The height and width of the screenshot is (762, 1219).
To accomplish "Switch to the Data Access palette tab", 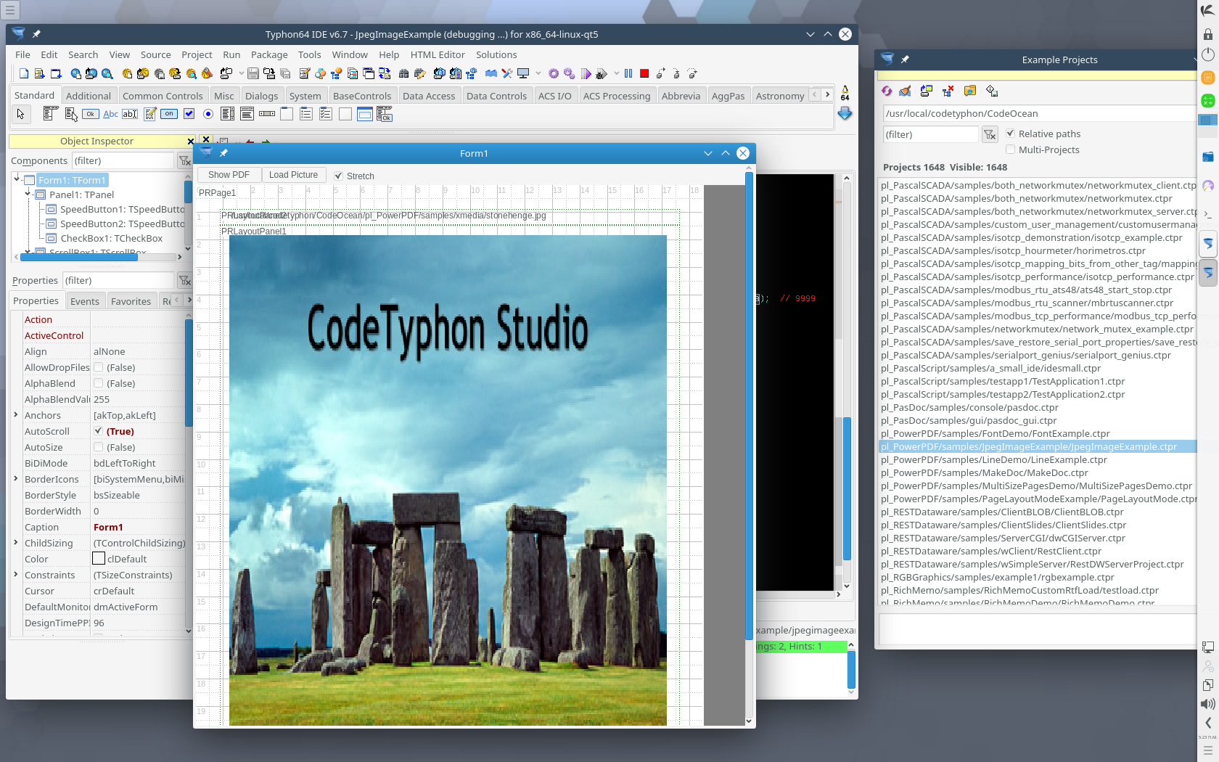I will tap(428, 96).
